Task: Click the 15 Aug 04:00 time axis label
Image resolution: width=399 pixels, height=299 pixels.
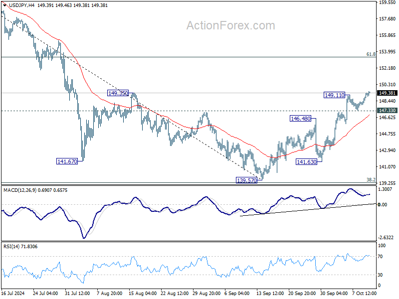Action: [x=143, y=293]
